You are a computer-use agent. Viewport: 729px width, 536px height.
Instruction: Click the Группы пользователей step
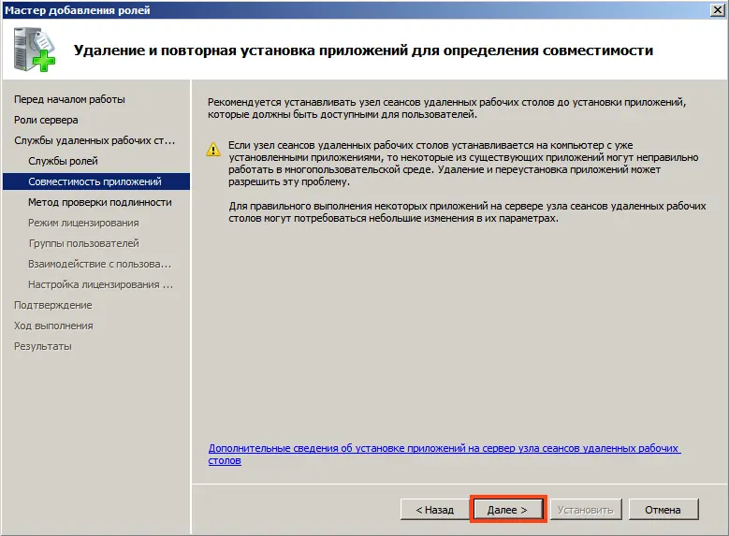point(83,243)
